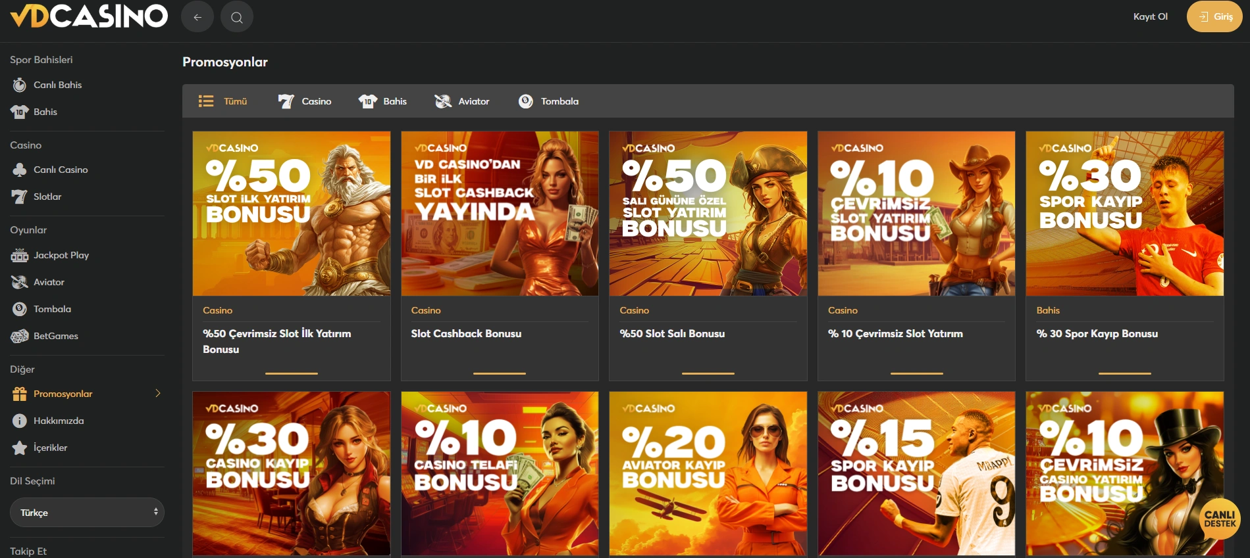Open %10 Casino Telafi Bonusu banner

tap(500, 474)
